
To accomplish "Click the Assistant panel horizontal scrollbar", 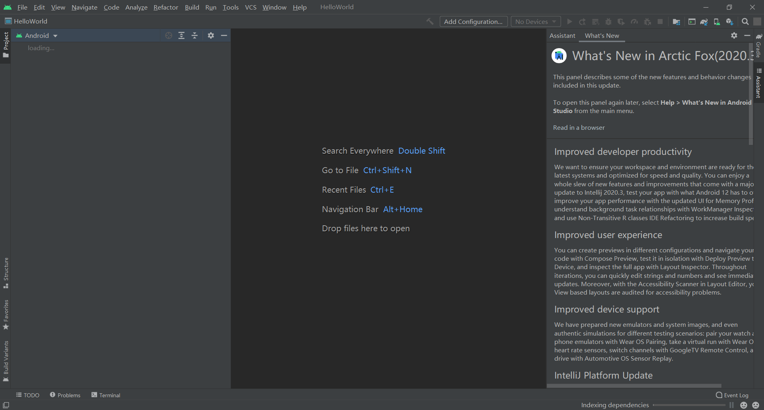I will [x=634, y=386].
